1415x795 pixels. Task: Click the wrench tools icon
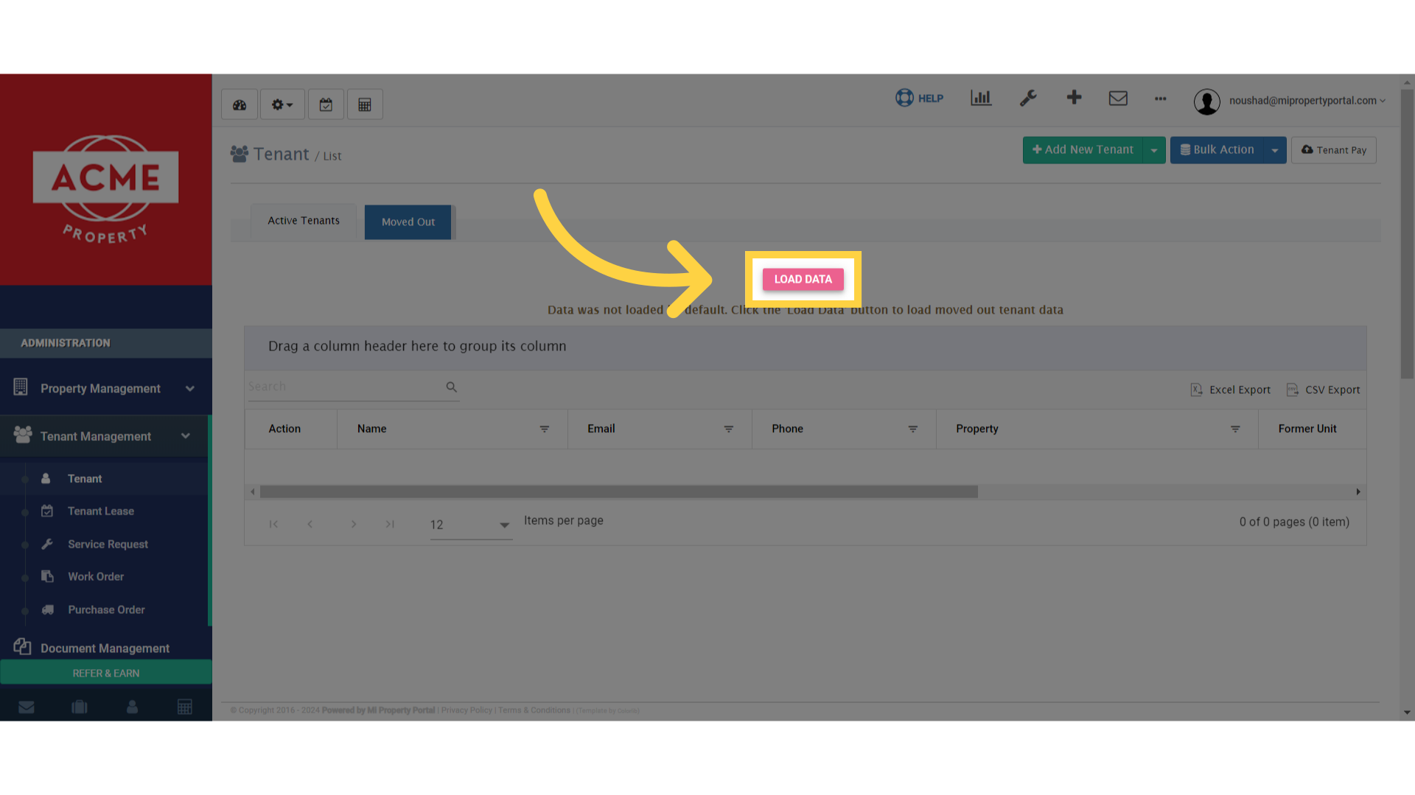pos(1028,98)
